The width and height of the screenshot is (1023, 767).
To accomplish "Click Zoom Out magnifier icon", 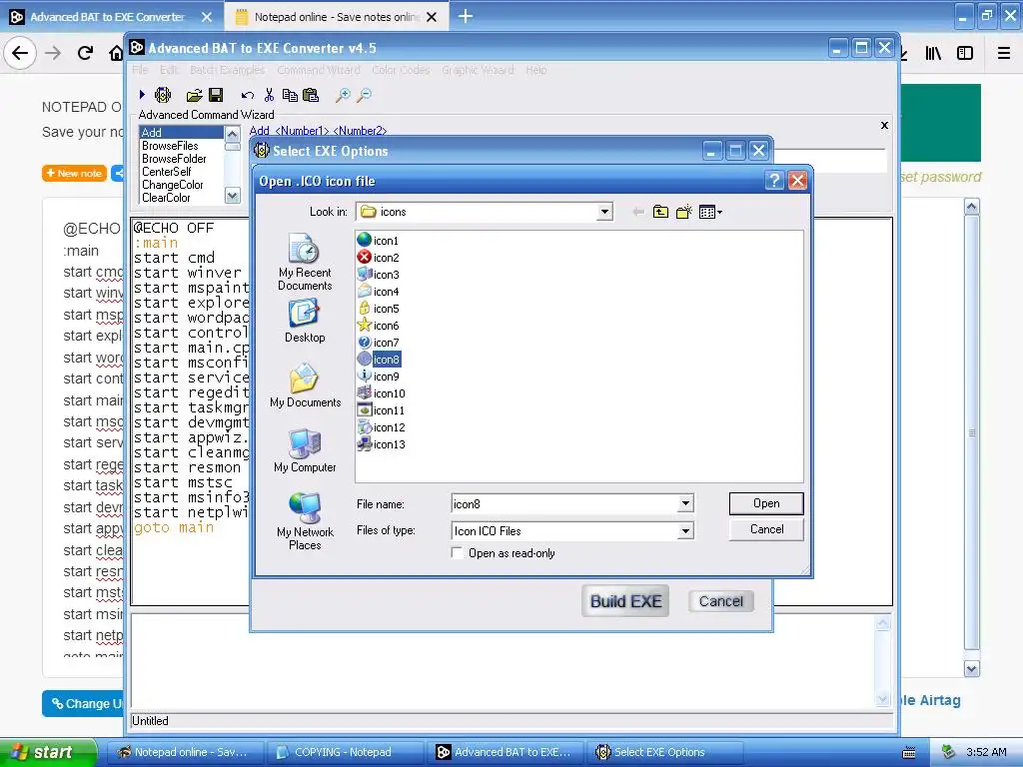I will pos(364,96).
